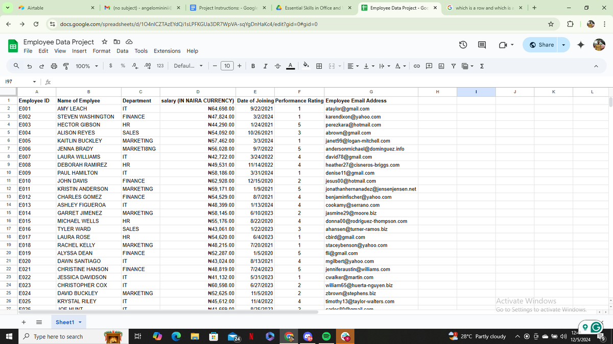Insert a chart
The image size is (613, 344).
441,66
